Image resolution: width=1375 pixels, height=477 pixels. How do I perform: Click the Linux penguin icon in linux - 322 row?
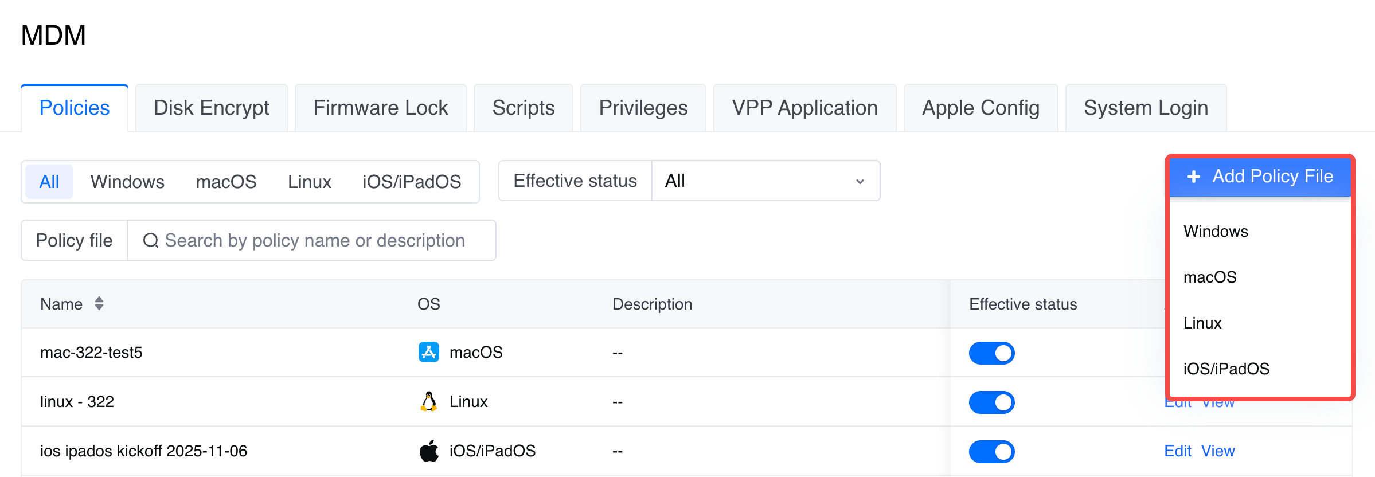click(428, 401)
